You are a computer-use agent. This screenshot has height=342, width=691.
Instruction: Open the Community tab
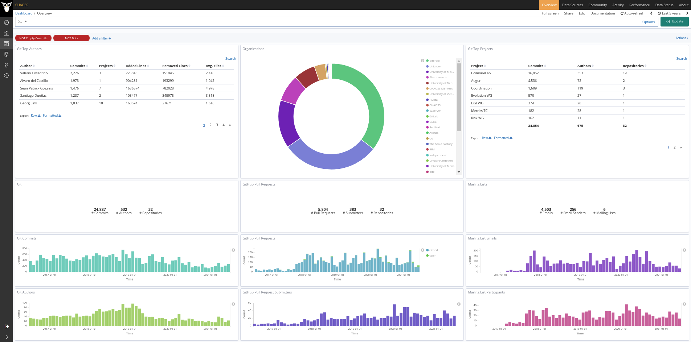click(x=597, y=5)
